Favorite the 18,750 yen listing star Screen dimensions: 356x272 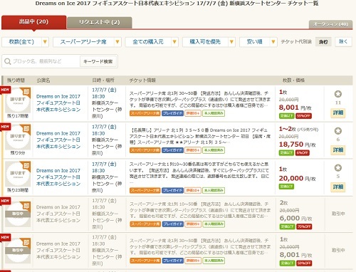337,131
